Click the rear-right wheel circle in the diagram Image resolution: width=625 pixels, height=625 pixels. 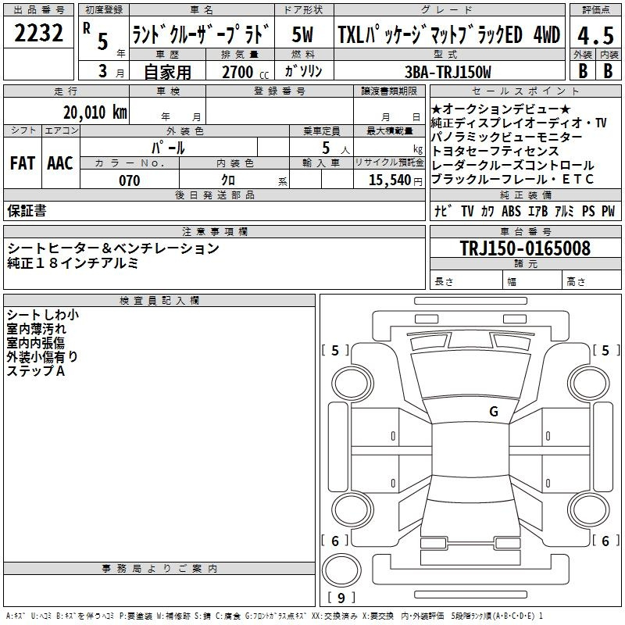coord(588,510)
